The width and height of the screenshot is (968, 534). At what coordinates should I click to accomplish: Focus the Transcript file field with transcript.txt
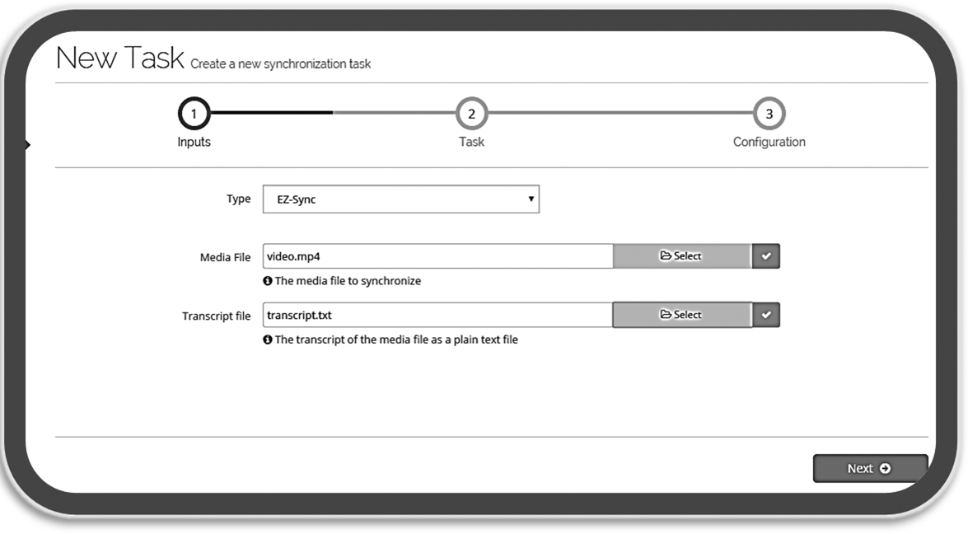pyautogui.click(x=437, y=315)
